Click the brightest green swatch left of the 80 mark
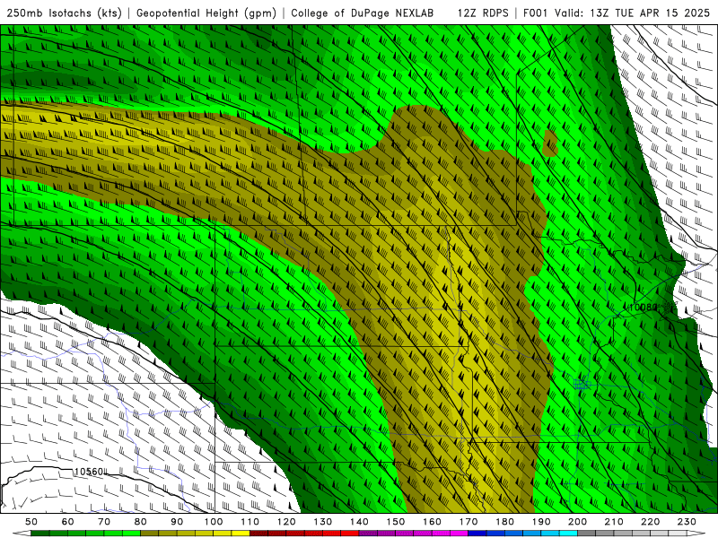Image resolution: width=718 pixels, height=538 pixels. 131,534
